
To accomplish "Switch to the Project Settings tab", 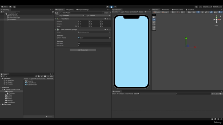I will tap(83, 10).
